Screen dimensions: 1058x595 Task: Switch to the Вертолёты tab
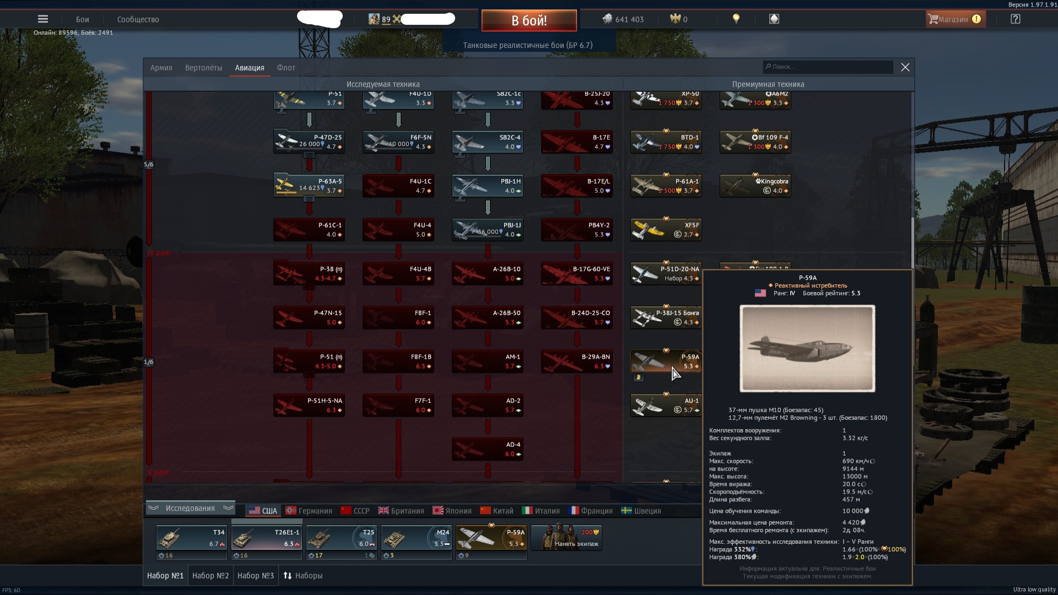click(x=203, y=68)
